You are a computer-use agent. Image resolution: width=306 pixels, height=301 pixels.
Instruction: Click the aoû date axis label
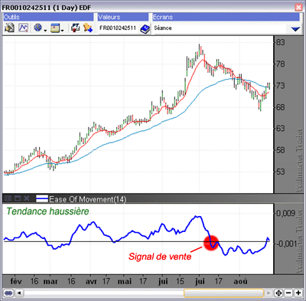[x=240, y=281]
